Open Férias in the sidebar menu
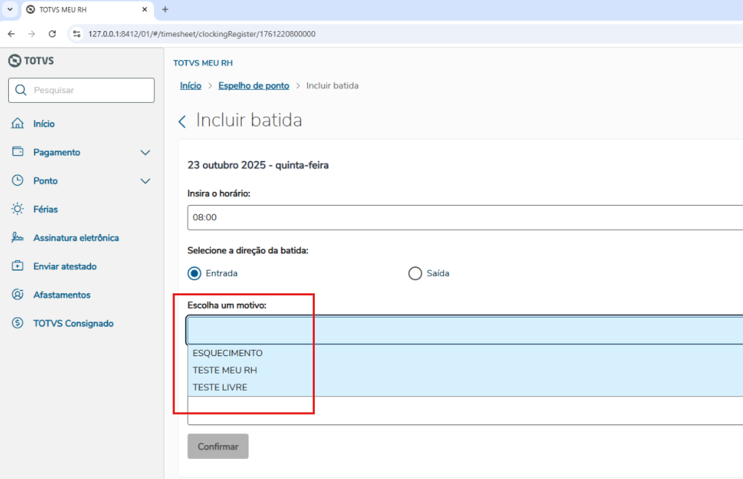743x479 pixels. tap(46, 209)
